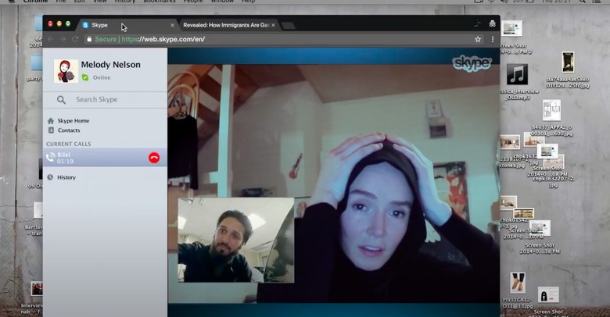Viewport: 610px width, 317px height.
Task: Close the Skype tab
Action: [x=172, y=25]
